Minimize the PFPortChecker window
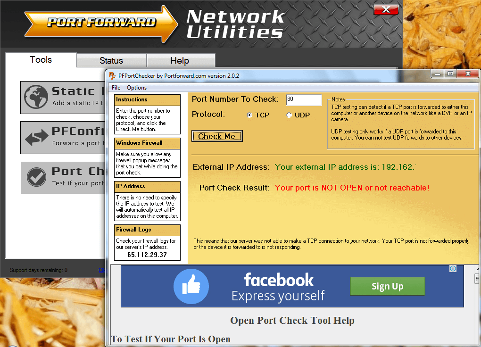The width and height of the screenshot is (481, 347). tap(437, 74)
